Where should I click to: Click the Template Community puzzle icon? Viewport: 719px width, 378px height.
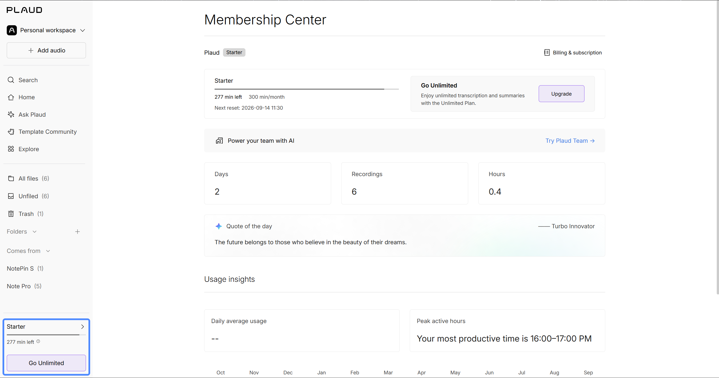[x=11, y=132]
